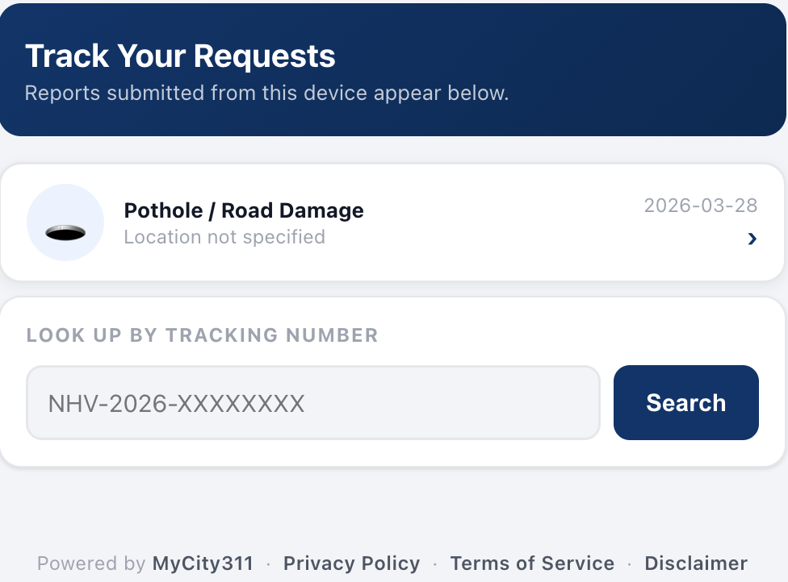
Task: Open the Privacy Policy link
Action: tap(351, 563)
